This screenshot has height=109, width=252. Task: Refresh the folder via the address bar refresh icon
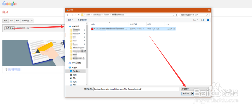(176, 15)
